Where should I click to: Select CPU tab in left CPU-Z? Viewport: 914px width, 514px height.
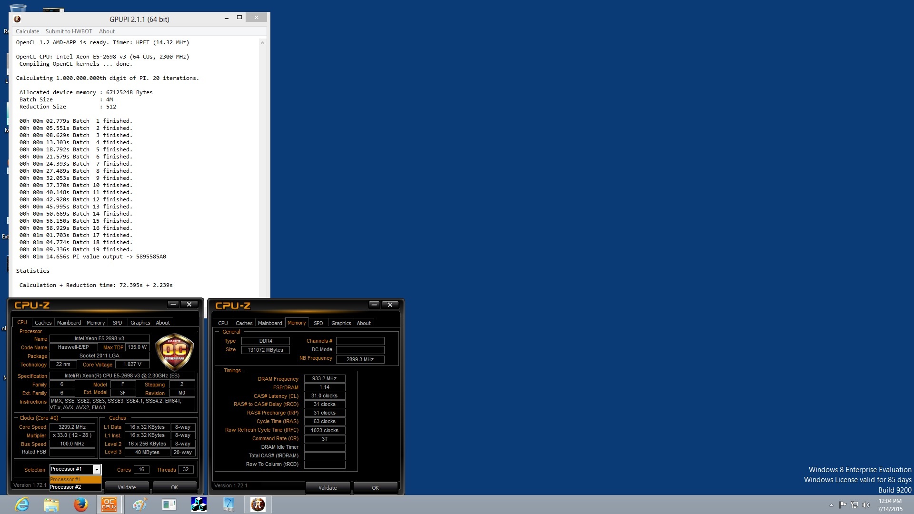point(22,322)
